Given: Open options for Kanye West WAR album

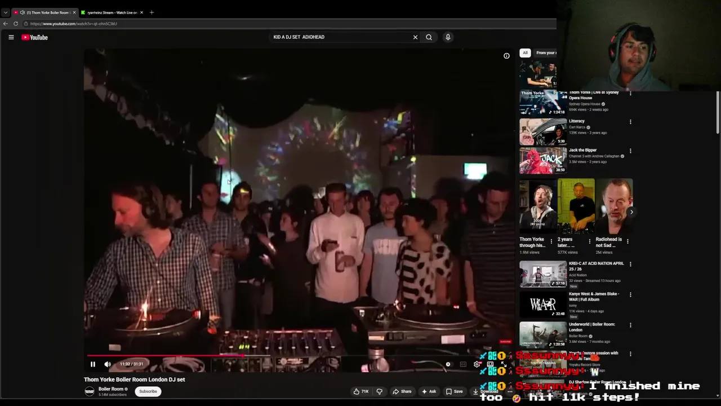Looking at the screenshot, I should pyautogui.click(x=630, y=294).
